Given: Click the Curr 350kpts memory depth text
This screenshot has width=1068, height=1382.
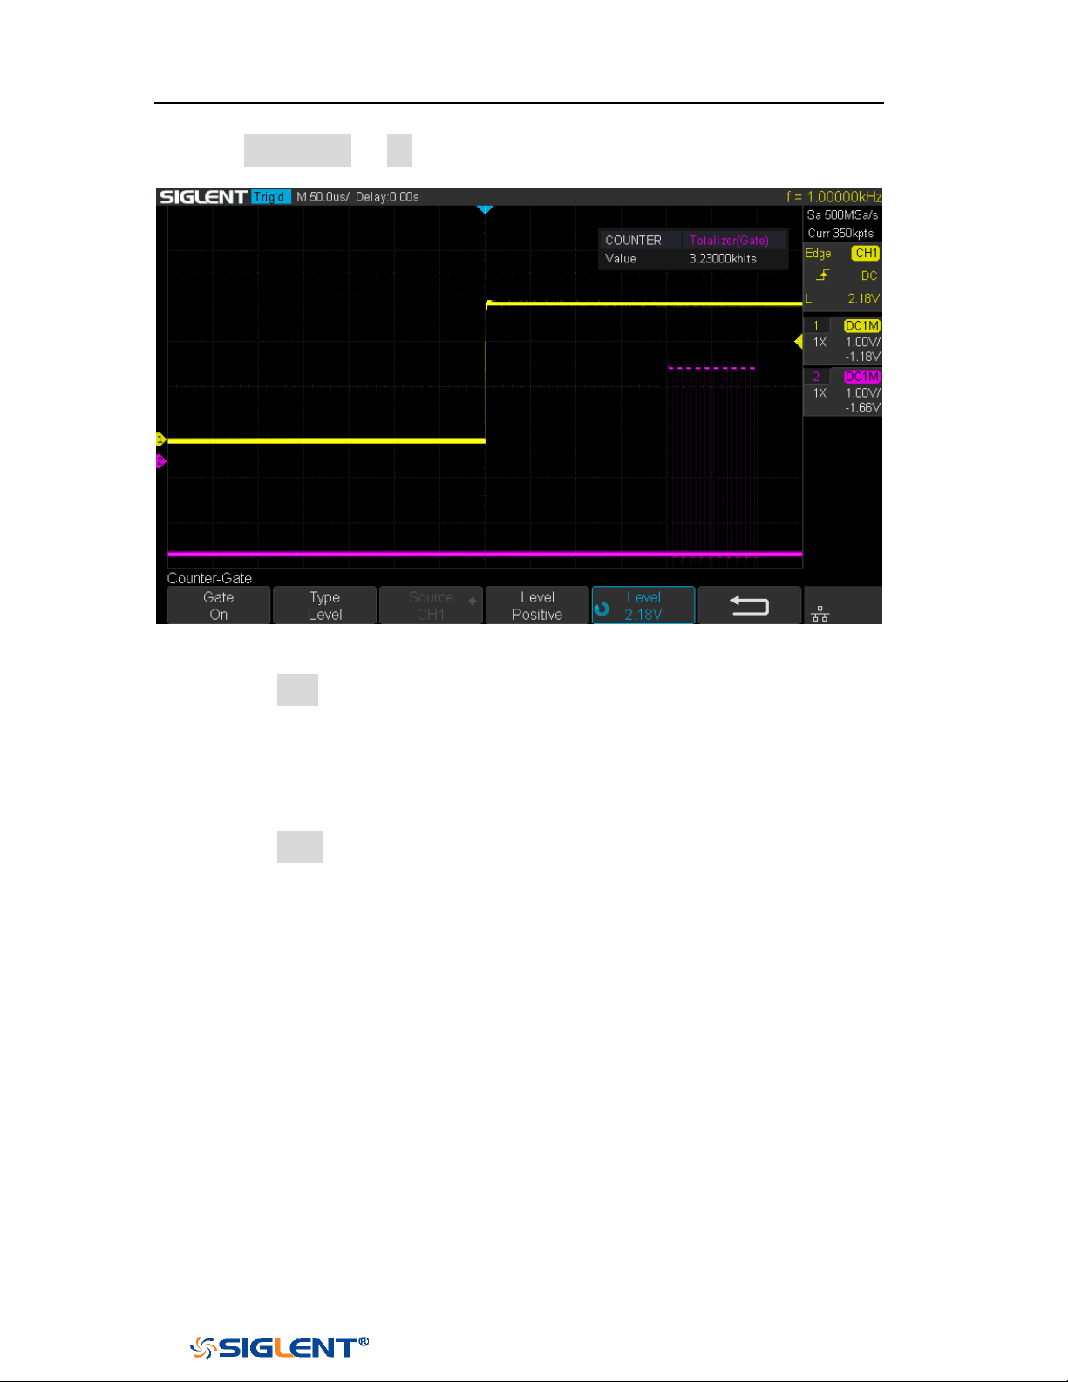Looking at the screenshot, I should (840, 233).
